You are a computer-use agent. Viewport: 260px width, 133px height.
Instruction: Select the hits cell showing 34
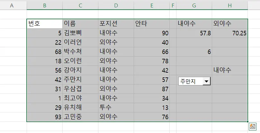(152, 98)
